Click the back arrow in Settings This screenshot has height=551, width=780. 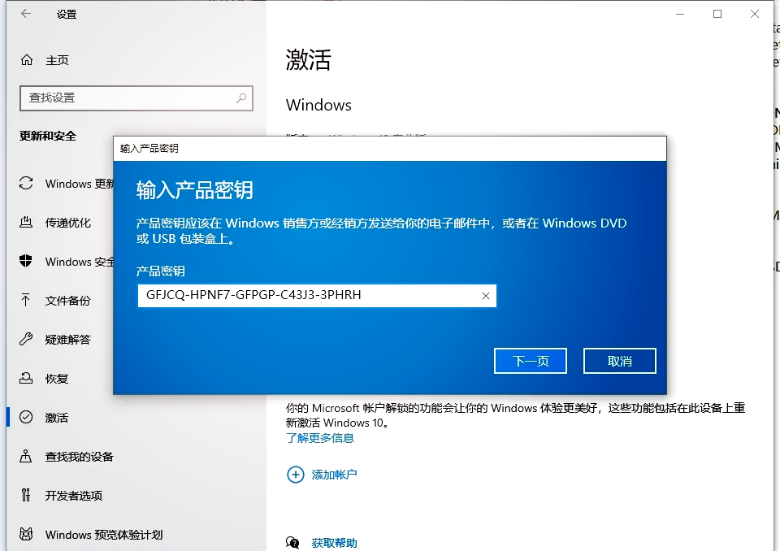(26, 14)
